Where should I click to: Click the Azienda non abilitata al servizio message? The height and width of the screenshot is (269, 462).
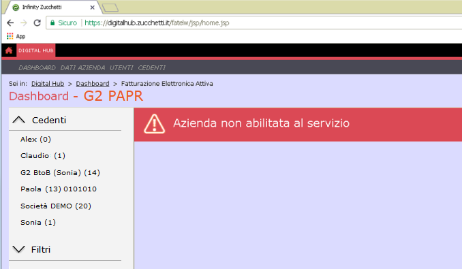click(261, 123)
